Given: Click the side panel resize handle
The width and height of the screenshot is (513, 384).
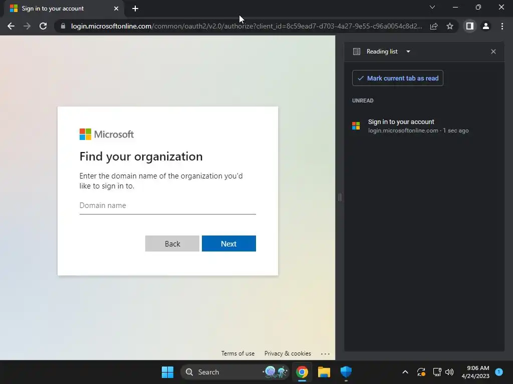Looking at the screenshot, I should [x=340, y=197].
